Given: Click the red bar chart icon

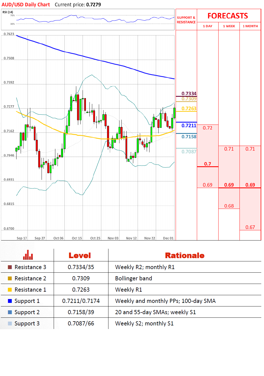Looking at the screenshot, I should (x=28, y=255).
